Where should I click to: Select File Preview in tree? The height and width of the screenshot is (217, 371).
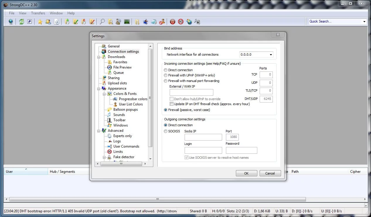pyautogui.click(x=122, y=67)
